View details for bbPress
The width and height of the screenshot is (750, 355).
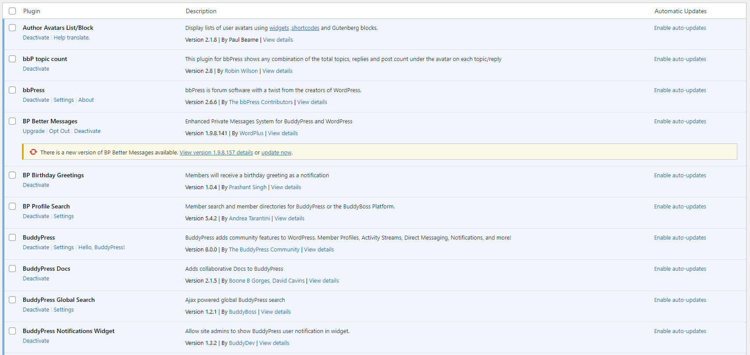pyautogui.click(x=312, y=102)
